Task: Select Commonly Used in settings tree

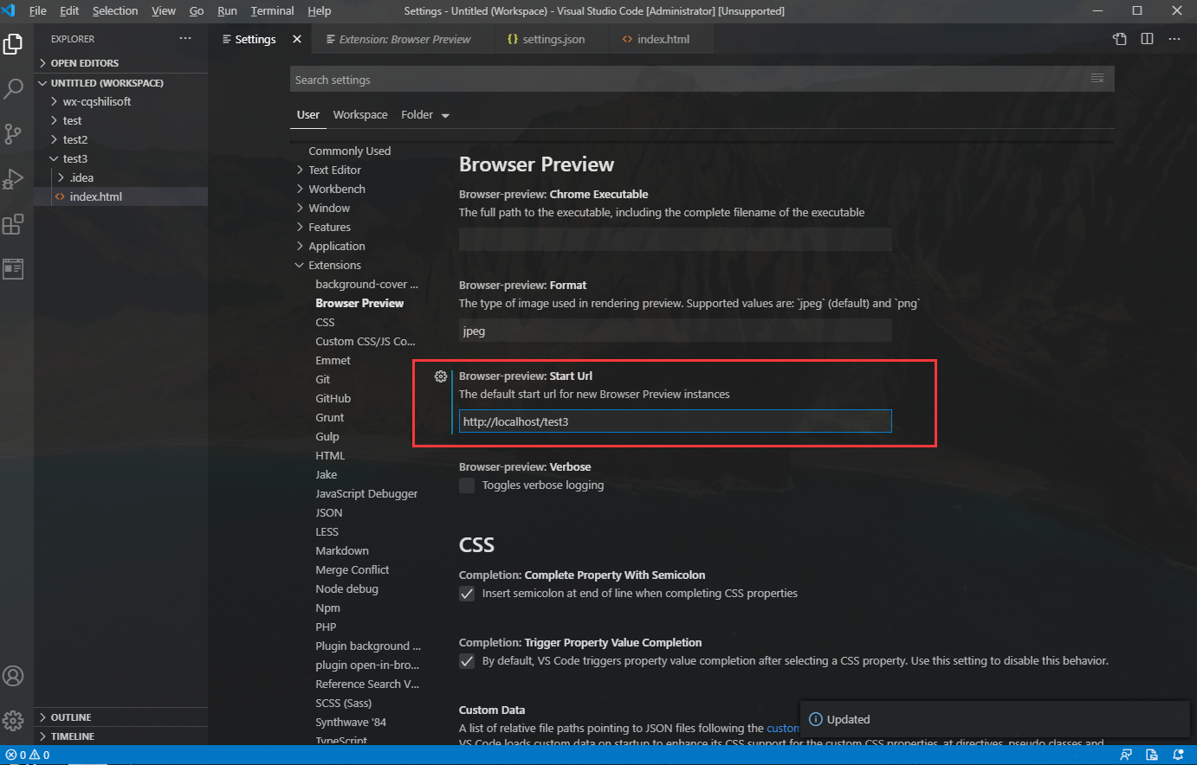Action: pyautogui.click(x=349, y=151)
